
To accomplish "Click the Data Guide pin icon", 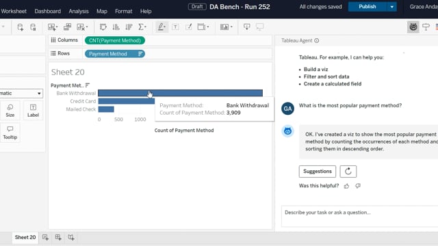I will [x=426, y=27].
